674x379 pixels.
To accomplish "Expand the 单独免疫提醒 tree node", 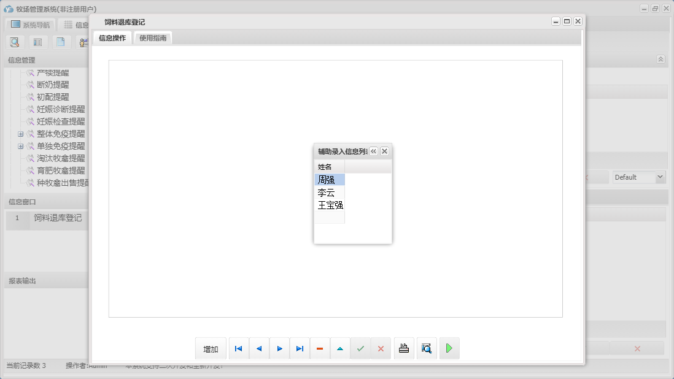I will (x=20, y=146).
